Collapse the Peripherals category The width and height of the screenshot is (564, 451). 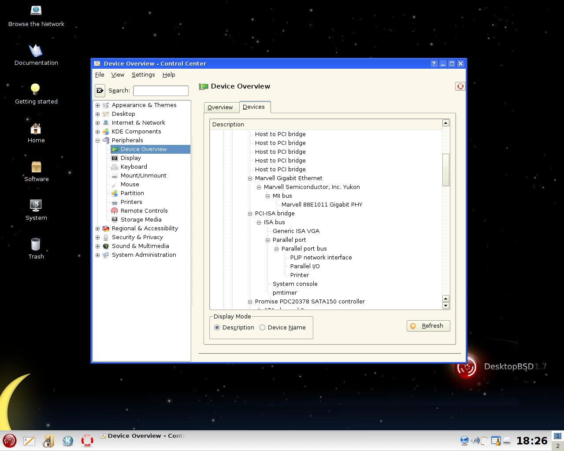pos(98,140)
